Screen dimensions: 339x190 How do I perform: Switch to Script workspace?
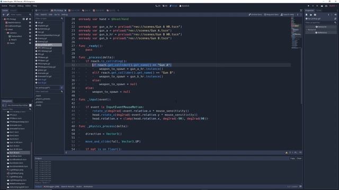pyautogui.click(x=173, y=6)
